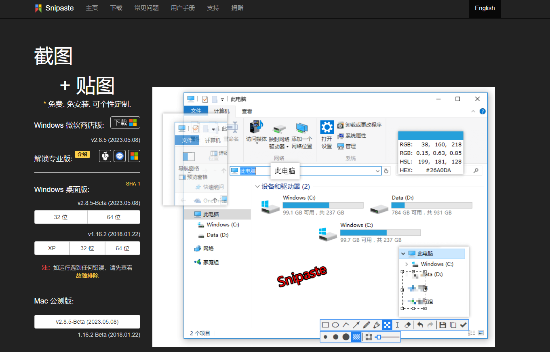
Task: Toggle the pixelated mosaic effect option
Action: tap(368, 337)
